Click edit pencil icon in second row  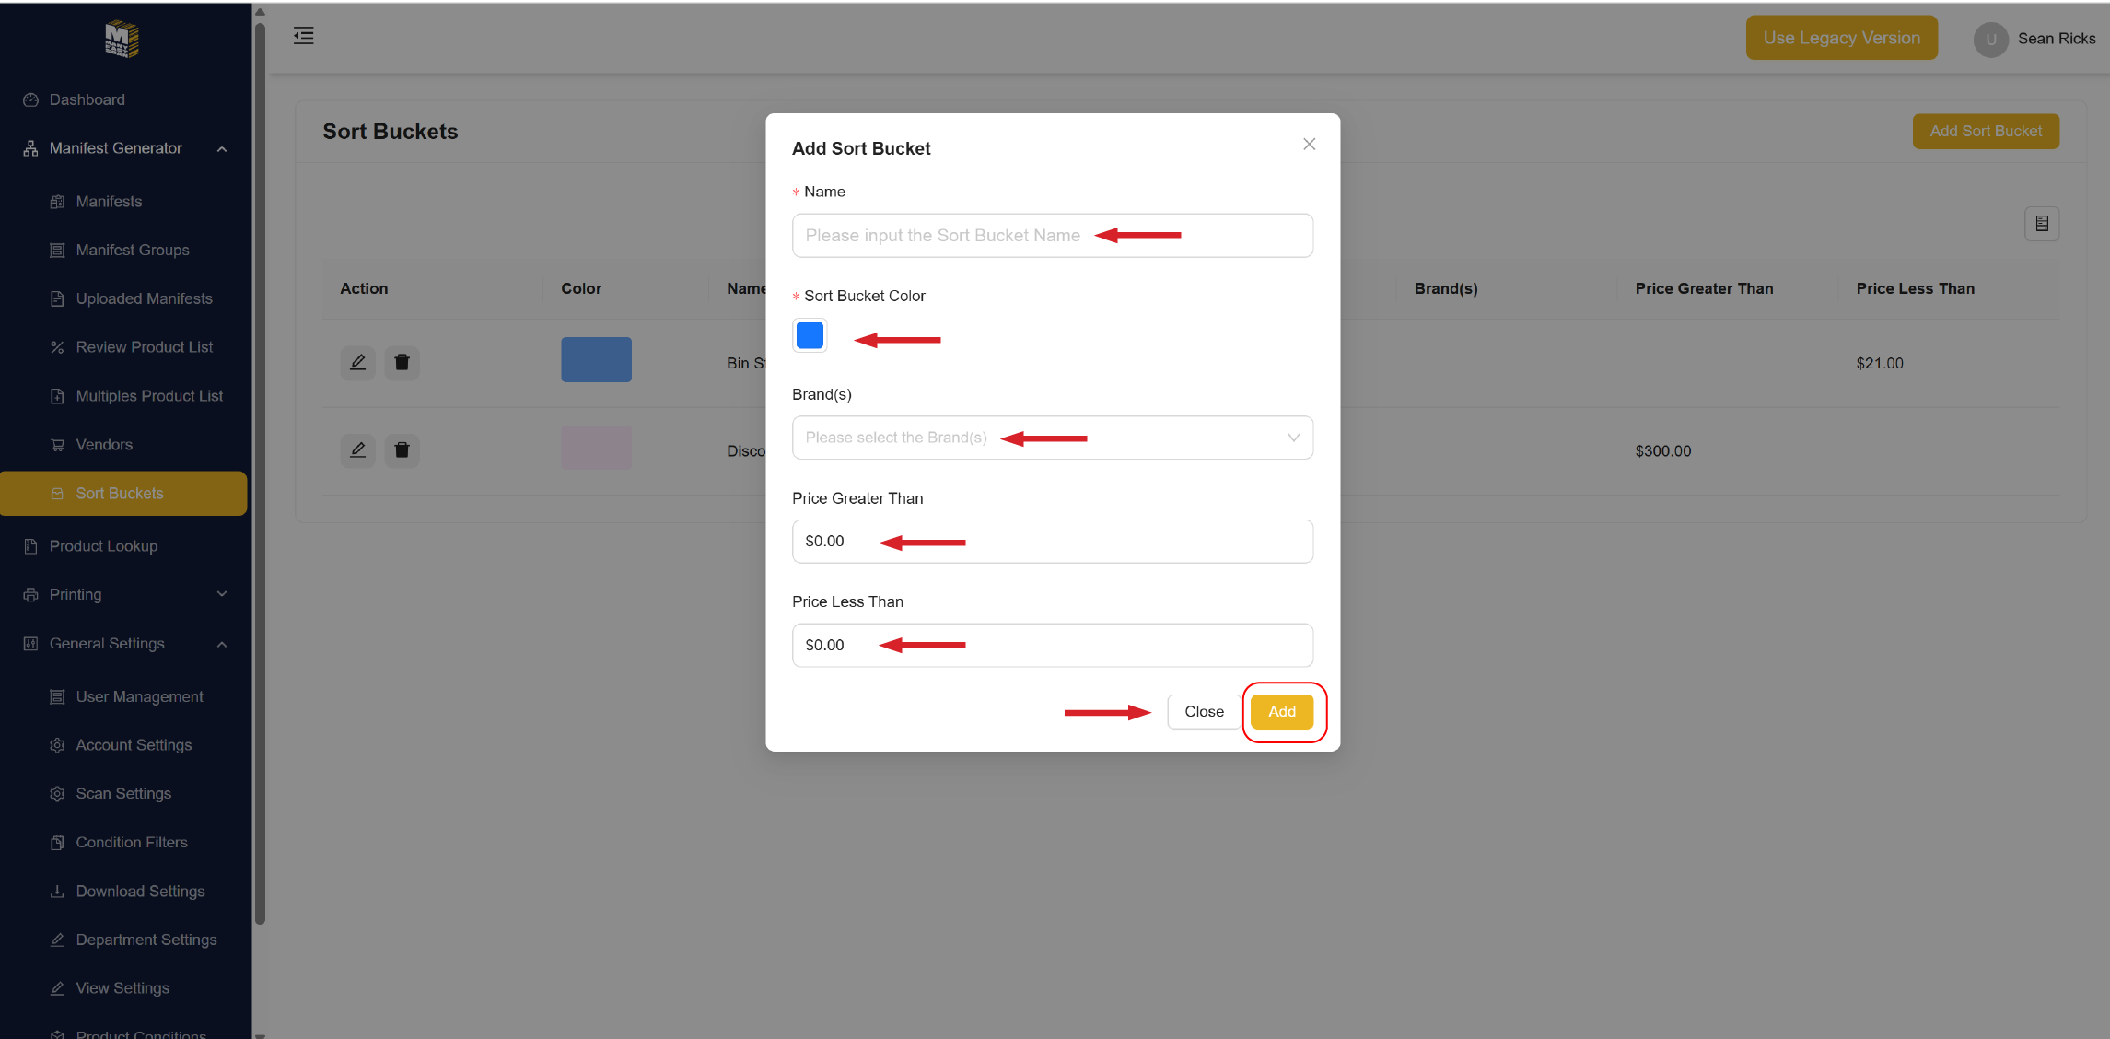tap(357, 450)
